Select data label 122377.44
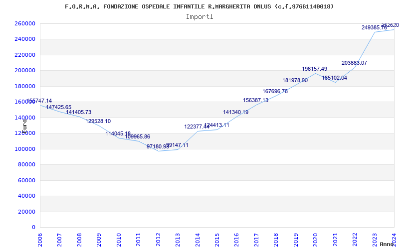Viewport: 399px width, 249px height. pyautogui.click(x=197, y=126)
